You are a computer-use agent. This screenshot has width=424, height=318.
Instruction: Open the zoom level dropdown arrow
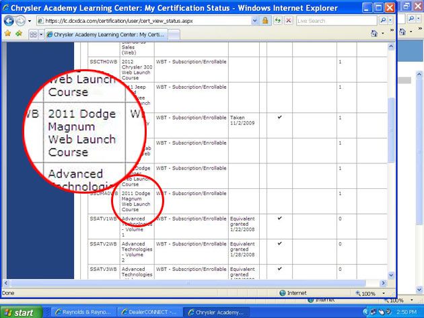[x=384, y=293]
